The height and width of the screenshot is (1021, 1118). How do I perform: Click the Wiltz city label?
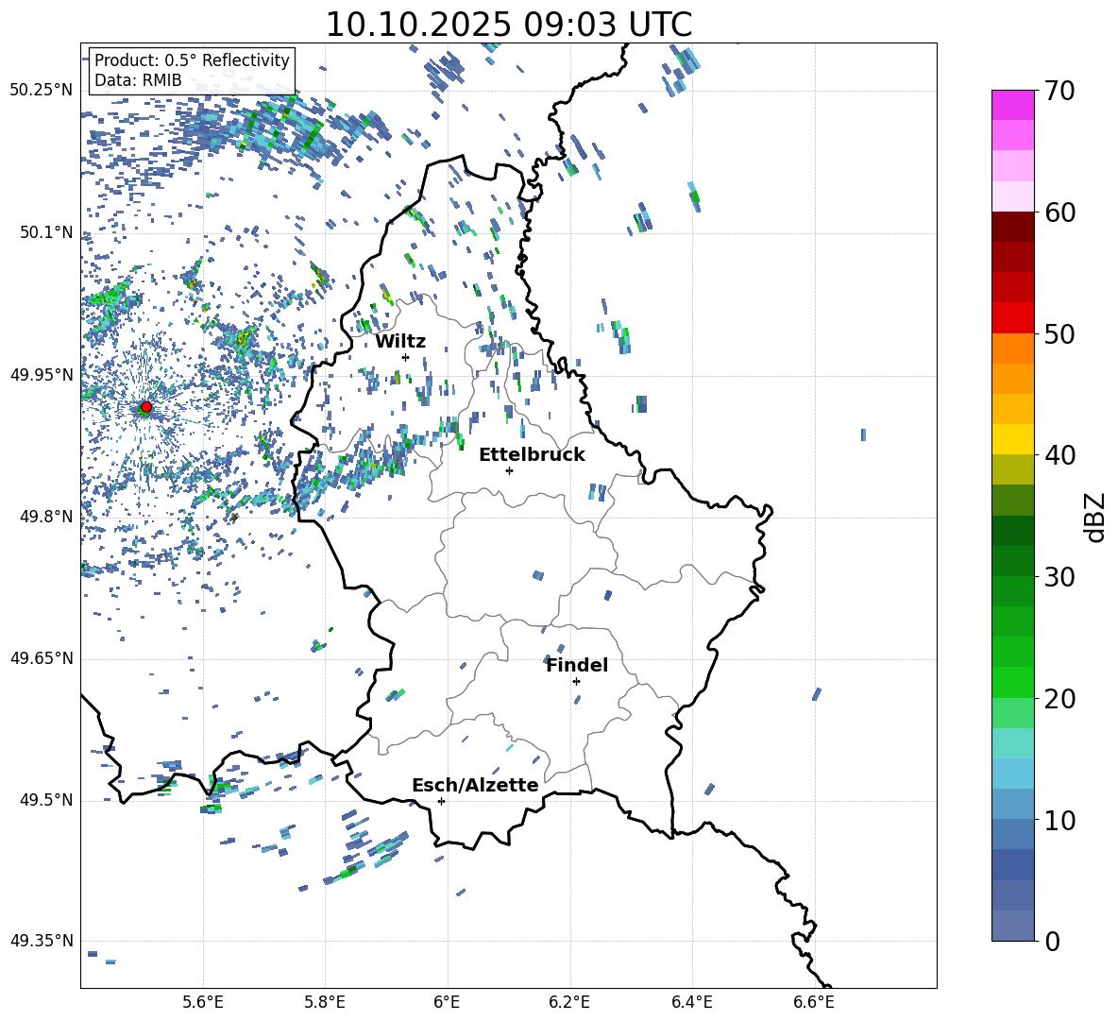[400, 341]
